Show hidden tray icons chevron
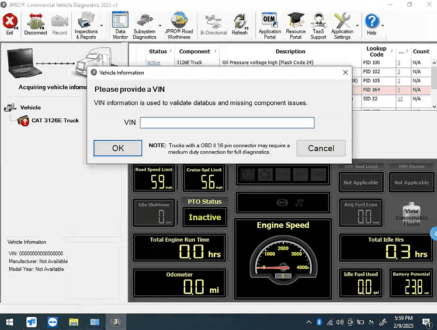The width and height of the screenshot is (437, 330). [x=309, y=322]
